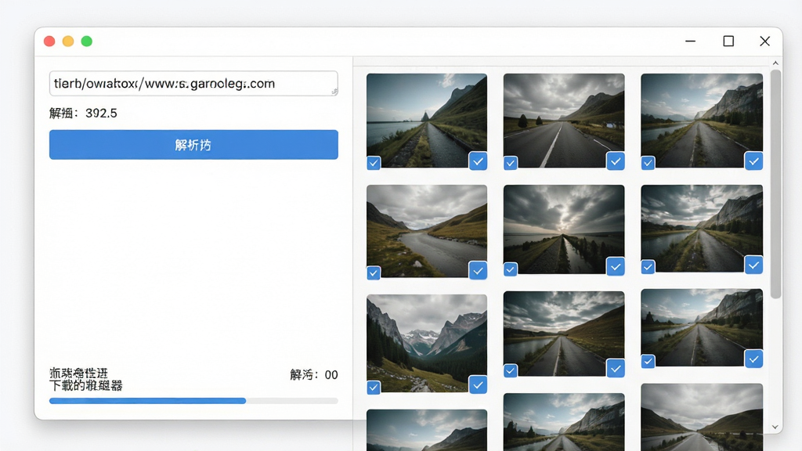
Task: Uncheck small checkbox on winding valley river photo
Action: 374,273
